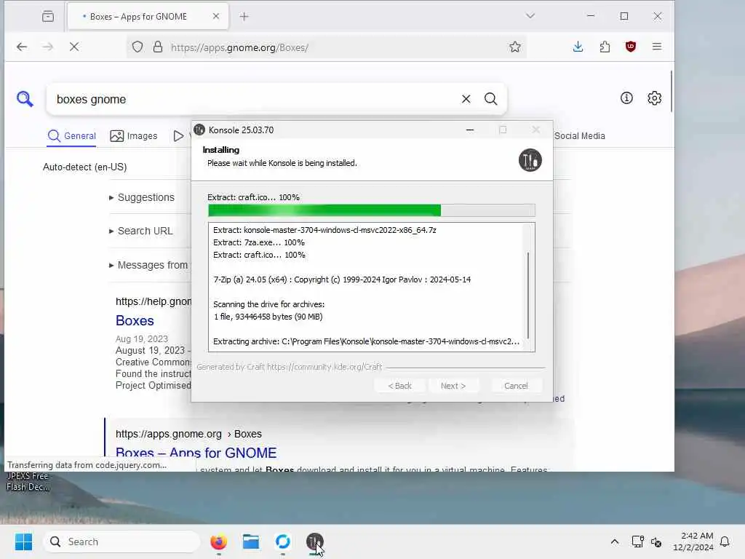Open the Firefox downloads panel
The width and height of the screenshot is (745, 559).
pos(578,47)
